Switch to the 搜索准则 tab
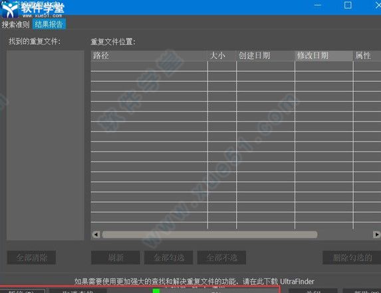Viewport: 381px width, 293px height. pos(15,25)
